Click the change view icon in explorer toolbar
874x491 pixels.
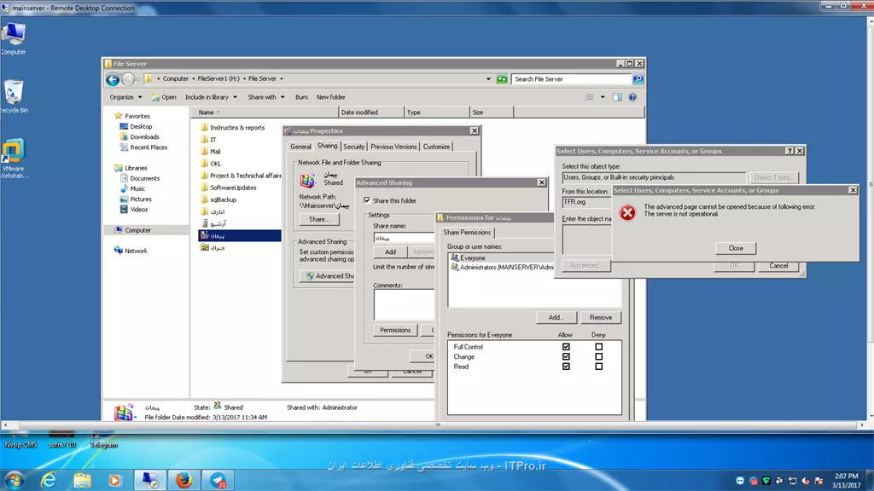pos(590,97)
